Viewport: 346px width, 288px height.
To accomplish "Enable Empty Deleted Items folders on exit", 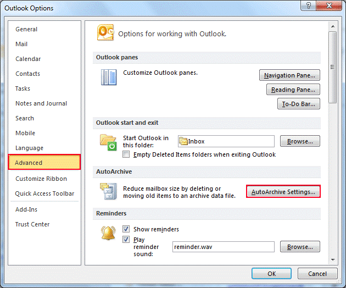I will [126, 154].
